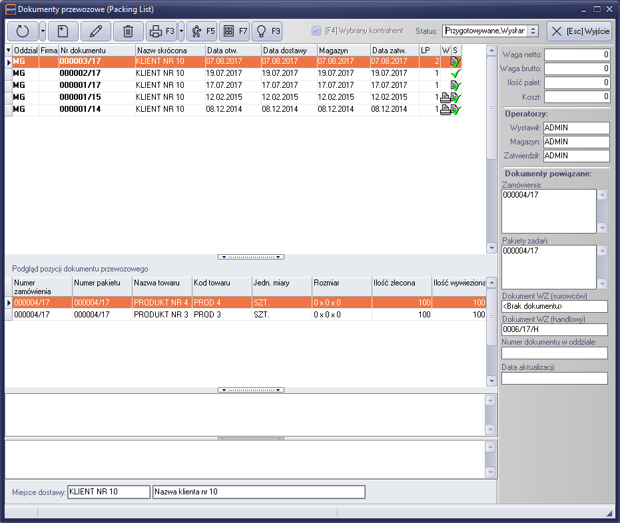
Task: Click the lightbulb F9 icon
Action: 266,31
